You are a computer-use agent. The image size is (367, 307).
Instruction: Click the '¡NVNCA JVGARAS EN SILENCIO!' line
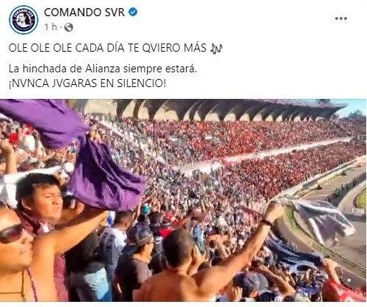[87, 83]
